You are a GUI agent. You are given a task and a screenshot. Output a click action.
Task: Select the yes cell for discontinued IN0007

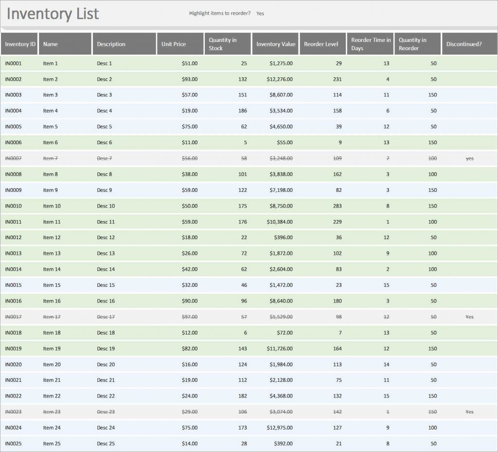coord(469,158)
